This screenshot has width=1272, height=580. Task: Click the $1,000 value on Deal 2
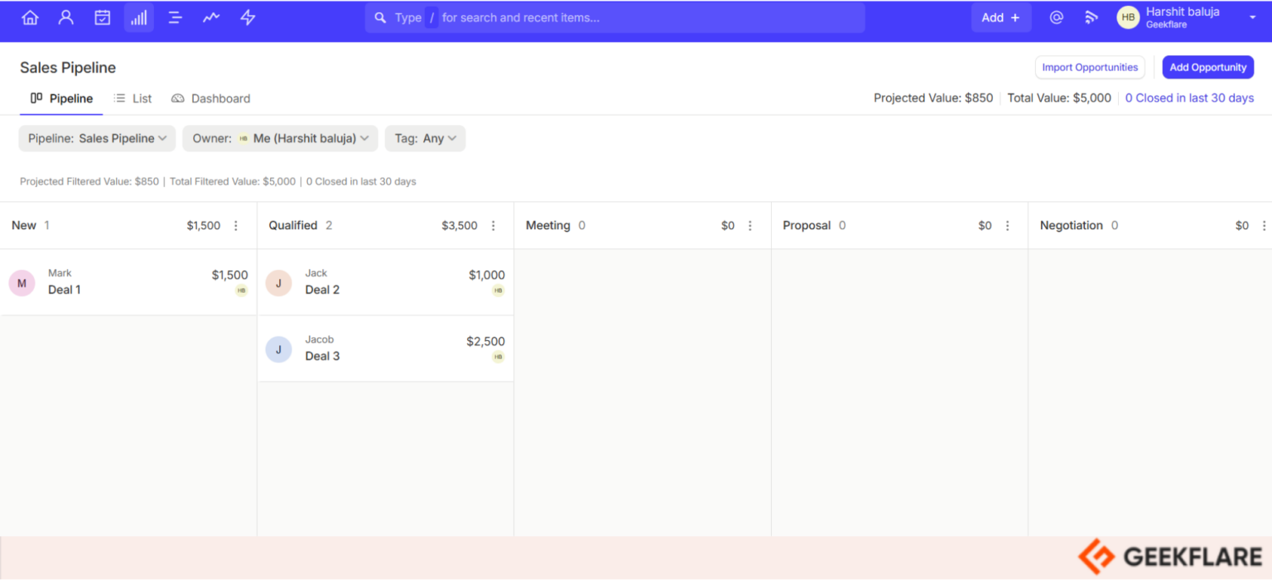click(487, 275)
